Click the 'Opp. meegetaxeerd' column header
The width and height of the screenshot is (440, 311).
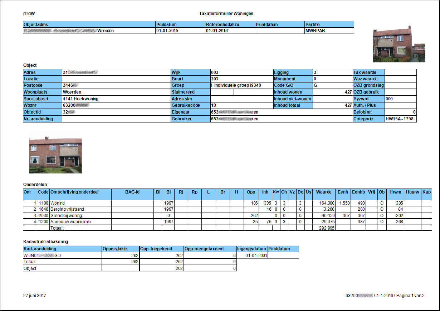click(x=210, y=249)
